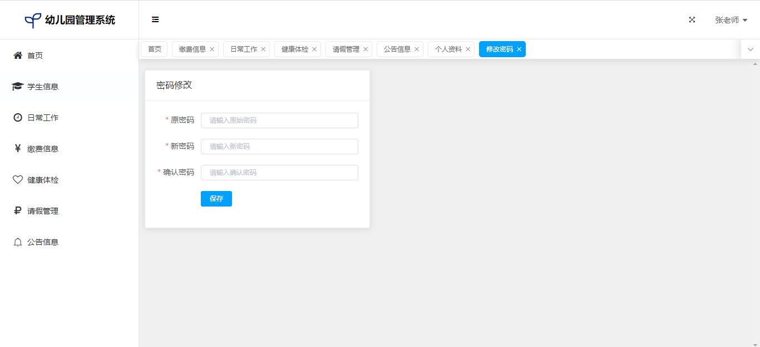Collapse the sidebar using the hamburger icon
This screenshot has height=347, width=760.
coord(155,19)
